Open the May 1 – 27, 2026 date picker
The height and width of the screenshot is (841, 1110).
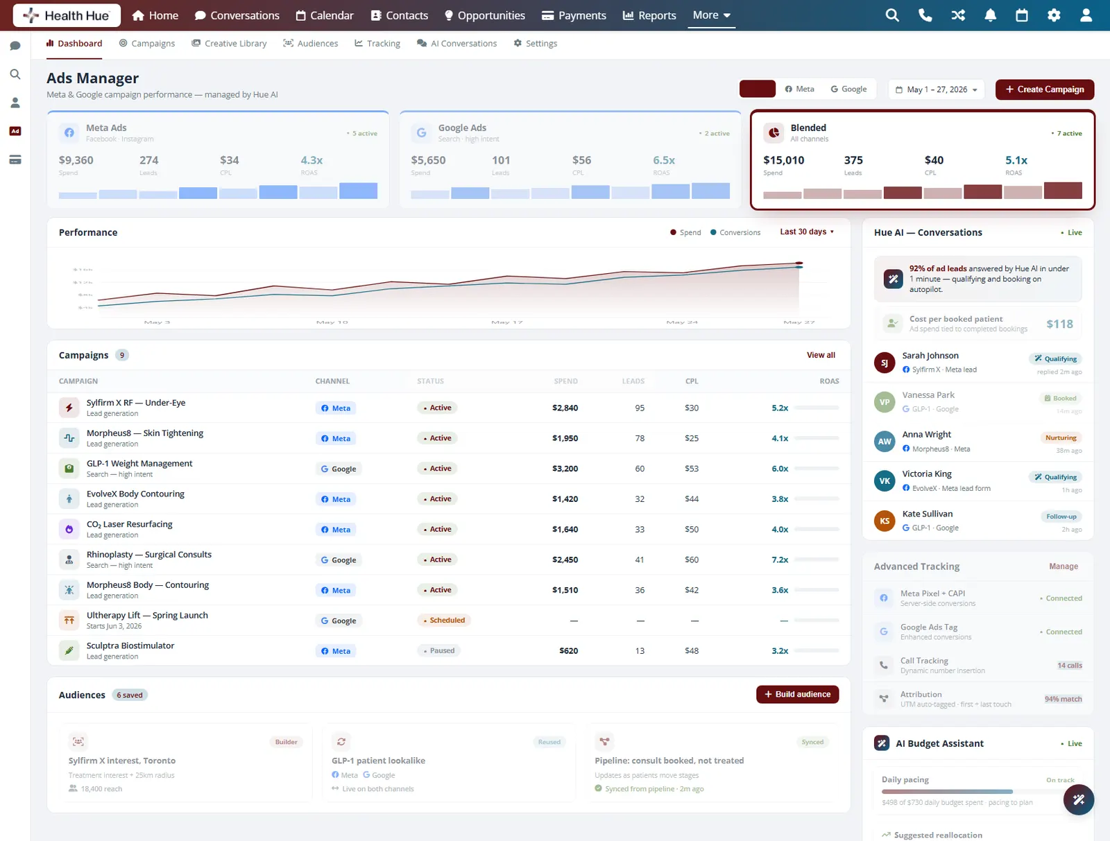pyautogui.click(x=937, y=89)
